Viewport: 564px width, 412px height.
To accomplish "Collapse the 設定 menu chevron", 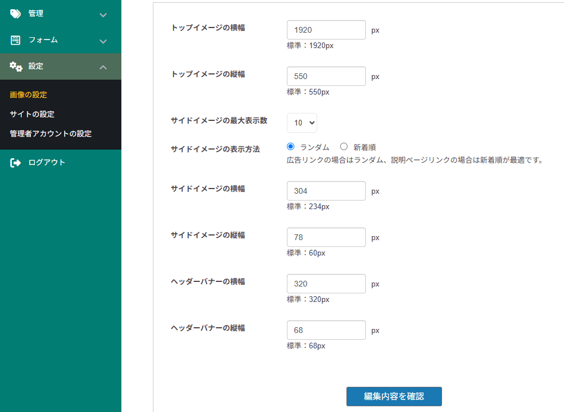I will (x=103, y=67).
